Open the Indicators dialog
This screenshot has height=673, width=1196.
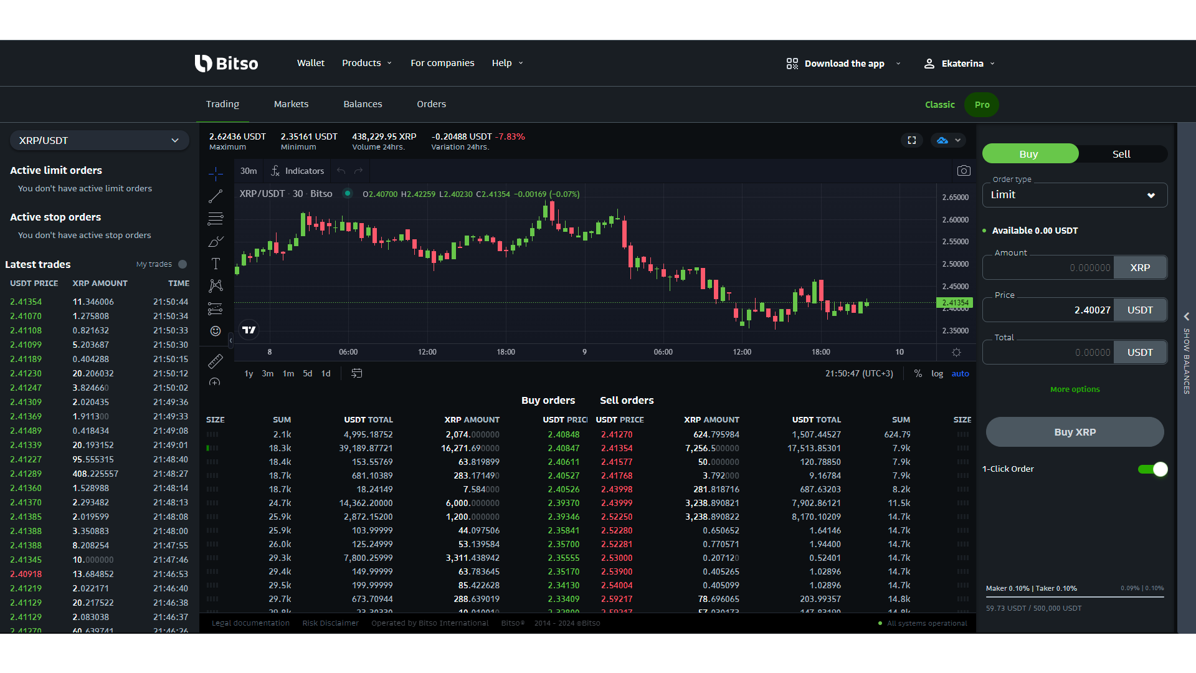pyautogui.click(x=304, y=170)
